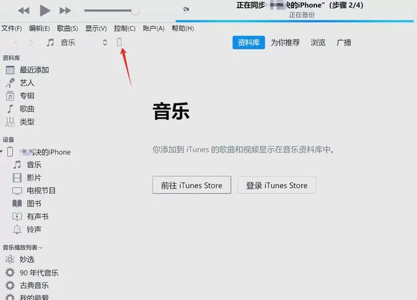Open the 音乐 media type dropdown

pyautogui.click(x=77, y=43)
